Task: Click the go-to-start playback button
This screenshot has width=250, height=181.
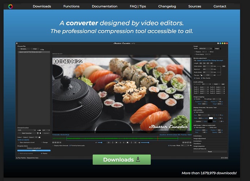Action: 109,143
